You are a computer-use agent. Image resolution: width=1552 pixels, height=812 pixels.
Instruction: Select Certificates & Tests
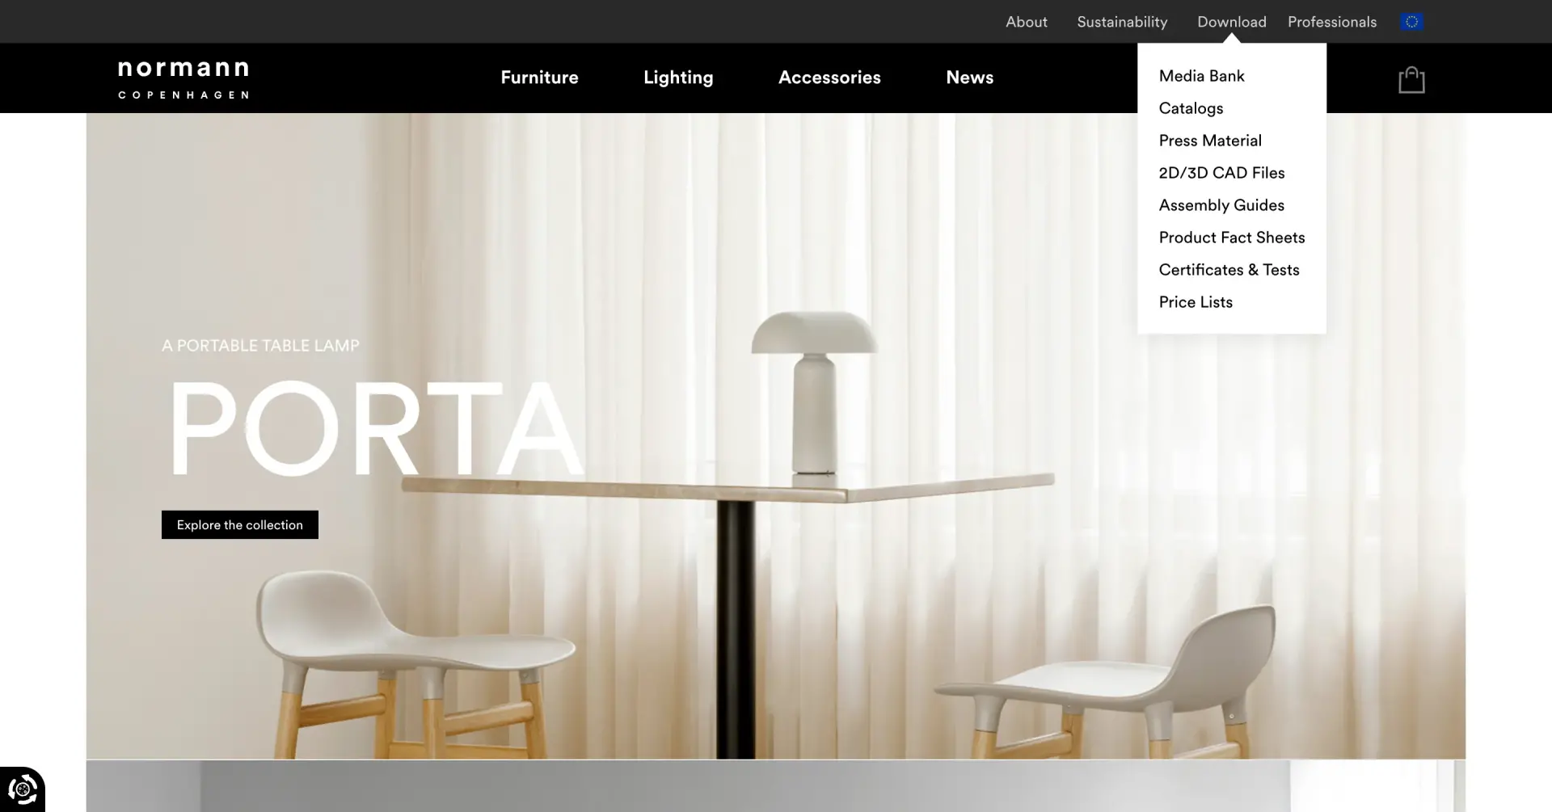pyautogui.click(x=1229, y=269)
